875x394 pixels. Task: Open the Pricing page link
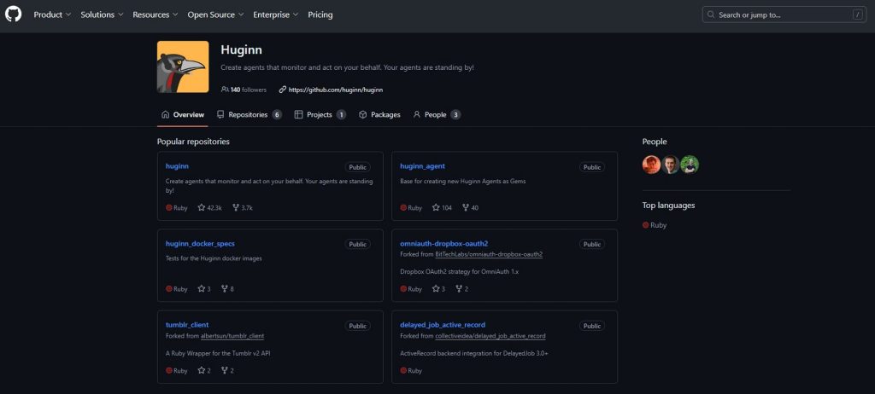320,14
